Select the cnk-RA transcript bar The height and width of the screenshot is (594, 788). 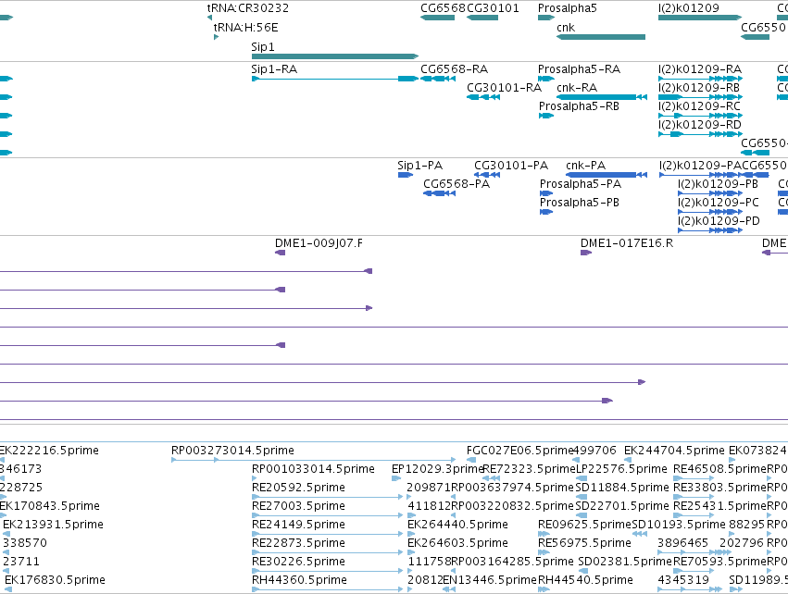601,97
